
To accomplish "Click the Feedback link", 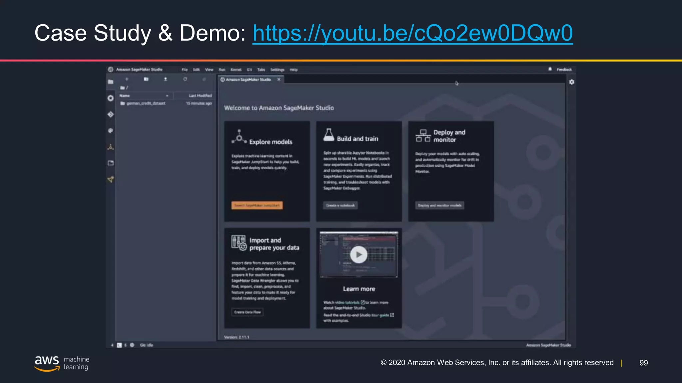I will (x=564, y=69).
